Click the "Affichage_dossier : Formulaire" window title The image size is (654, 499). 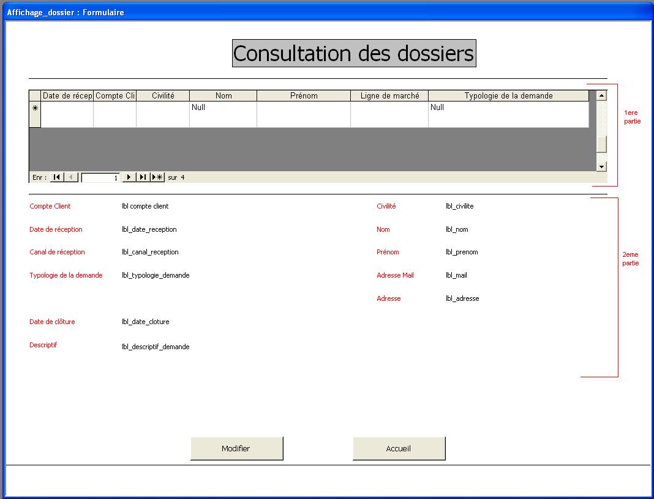[x=66, y=12]
